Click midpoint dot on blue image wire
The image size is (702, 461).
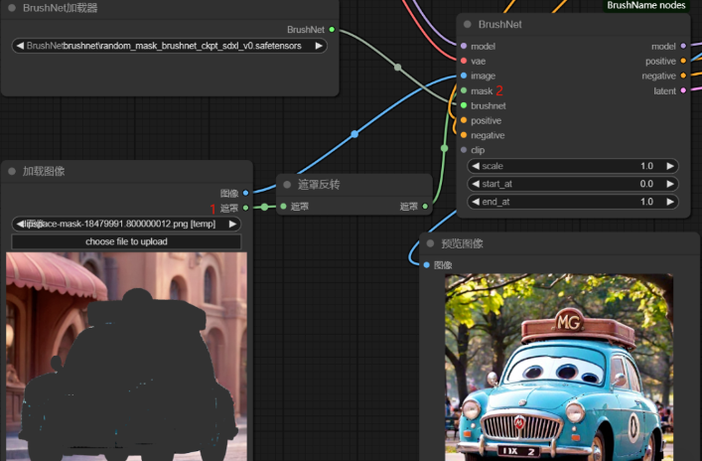(x=354, y=134)
